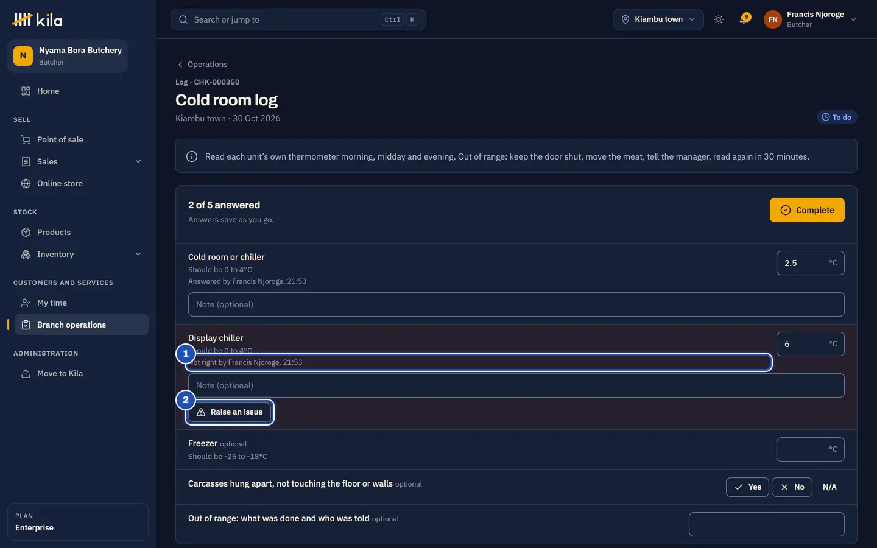The height and width of the screenshot is (548, 877).
Task: Open the Home sidebar icon
Action: [26, 91]
